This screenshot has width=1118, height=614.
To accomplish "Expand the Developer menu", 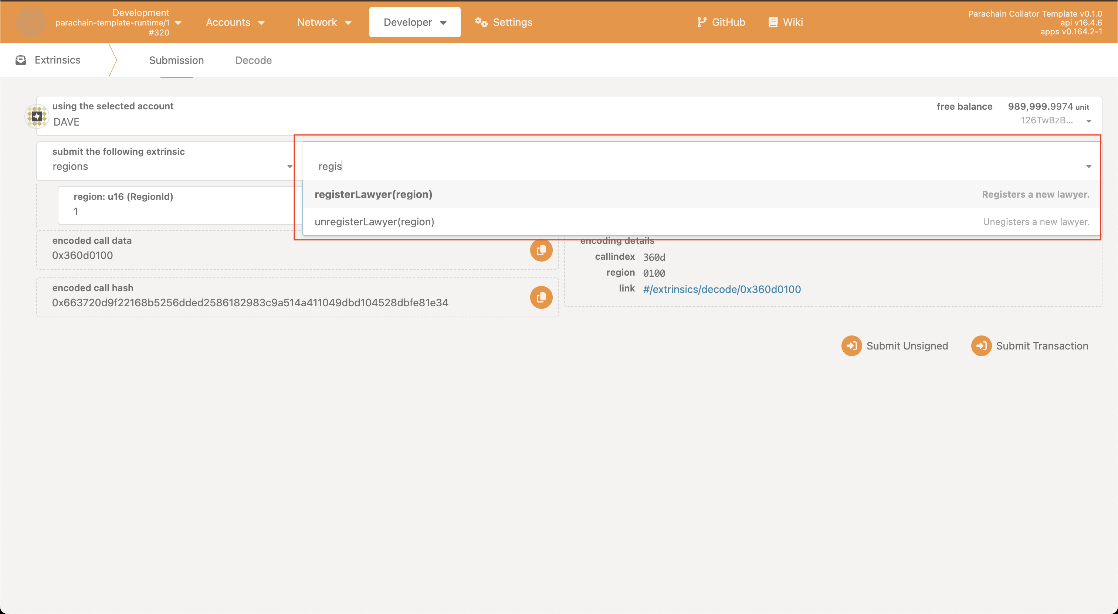I will click(414, 22).
